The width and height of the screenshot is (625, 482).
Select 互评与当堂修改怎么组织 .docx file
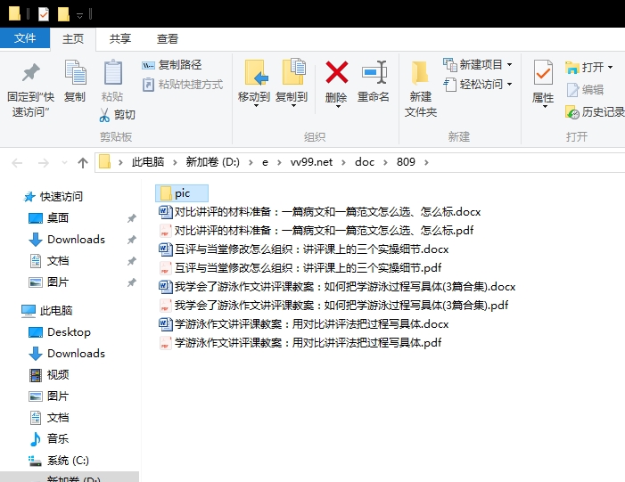pos(304,249)
